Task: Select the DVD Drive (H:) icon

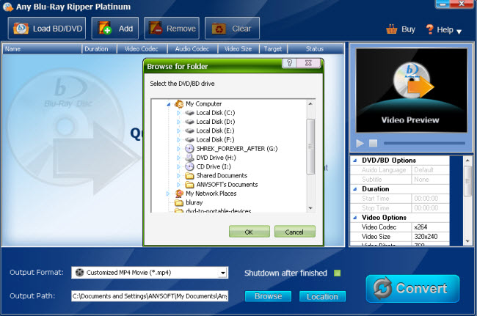Action: click(189, 158)
